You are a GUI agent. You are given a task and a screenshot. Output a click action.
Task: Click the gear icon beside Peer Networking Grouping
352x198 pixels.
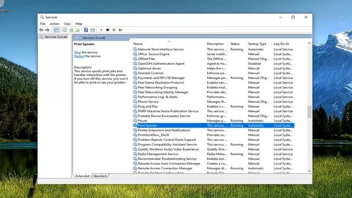(x=135, y=87)
